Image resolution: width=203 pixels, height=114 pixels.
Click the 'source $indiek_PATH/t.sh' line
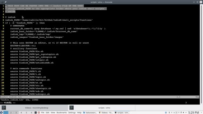[25, 71]
